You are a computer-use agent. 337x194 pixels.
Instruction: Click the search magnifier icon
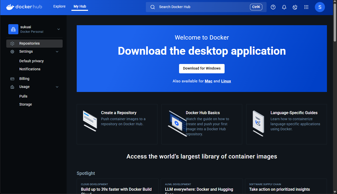click(153, 7)
